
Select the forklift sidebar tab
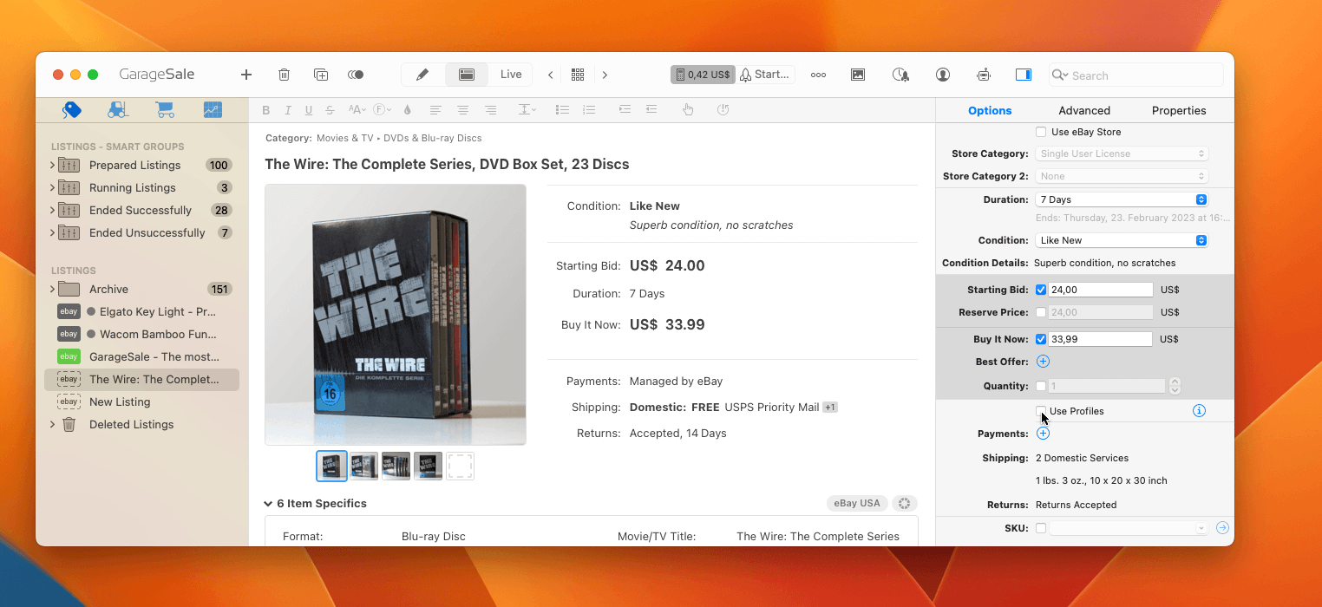(x=118, y=109)
